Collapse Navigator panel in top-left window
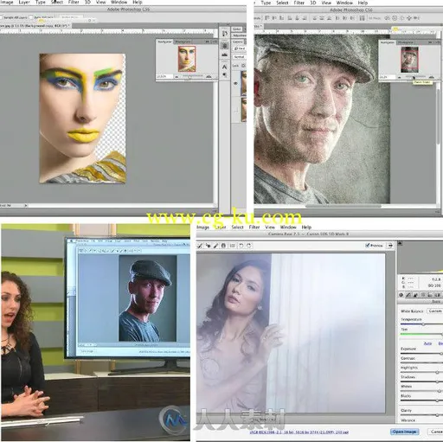Screen dimensions: 443x442 pos(208,42)
